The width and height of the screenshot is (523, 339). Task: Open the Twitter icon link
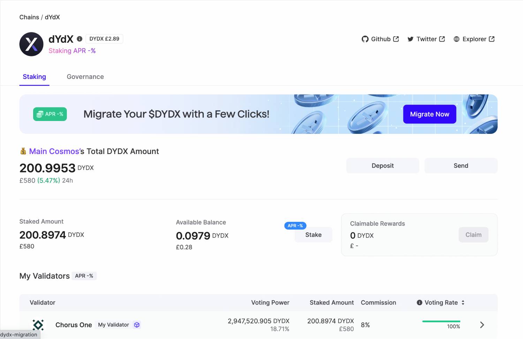pyautogui.click(x=411, y=39)
